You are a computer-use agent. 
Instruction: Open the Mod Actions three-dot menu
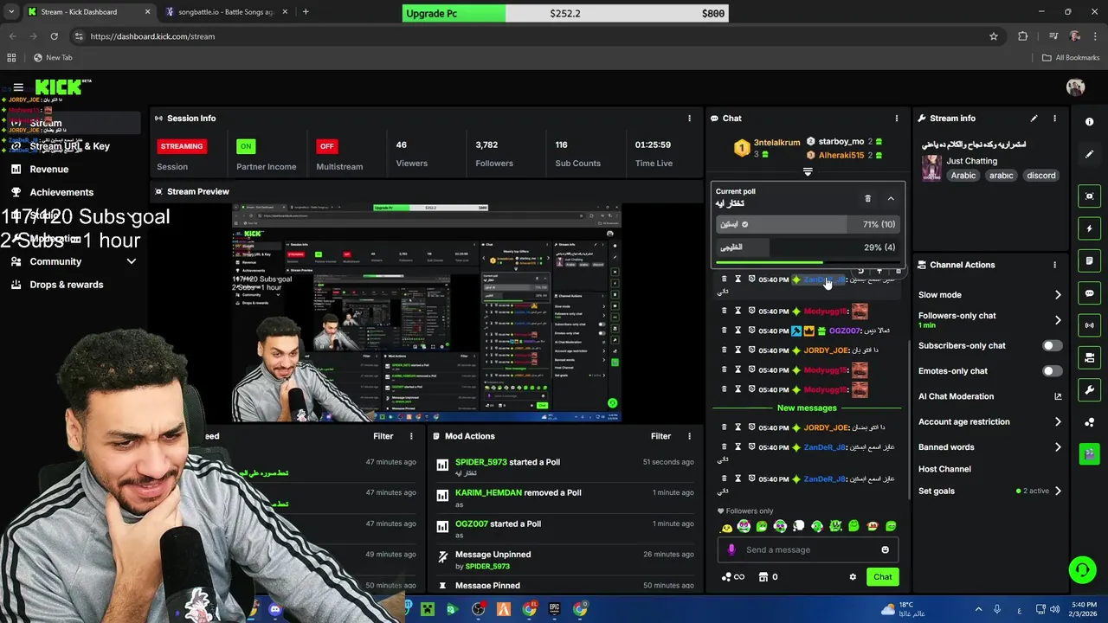pyautogui.click(x=689, y=436)
